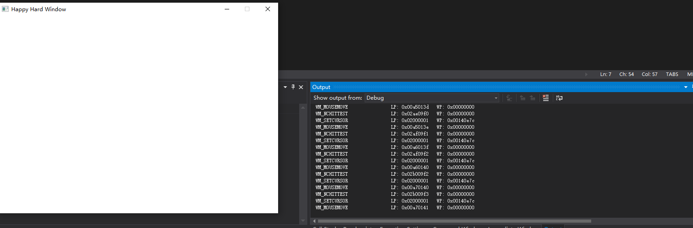Select WM_MOUSEMOVE line with LP 0x00a5013d

point(395,107)
